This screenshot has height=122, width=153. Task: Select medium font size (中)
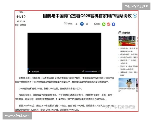click(82, 24)
